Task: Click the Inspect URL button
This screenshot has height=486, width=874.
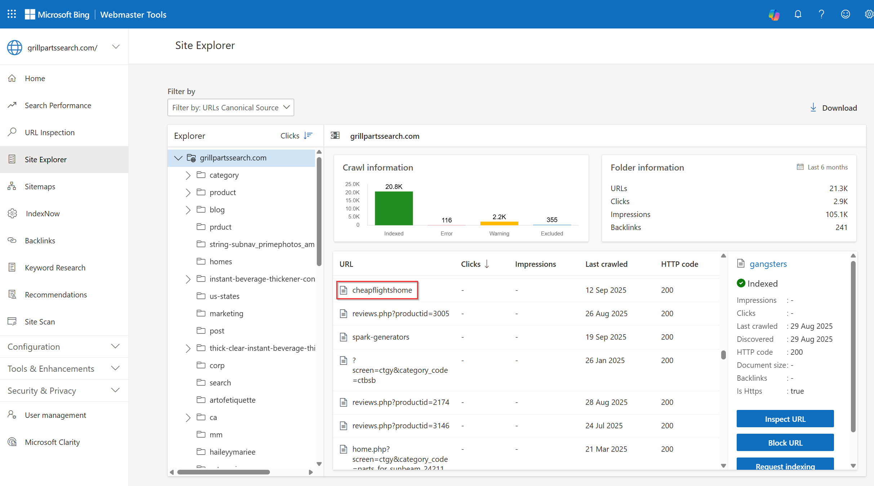Action: point(785,419)
